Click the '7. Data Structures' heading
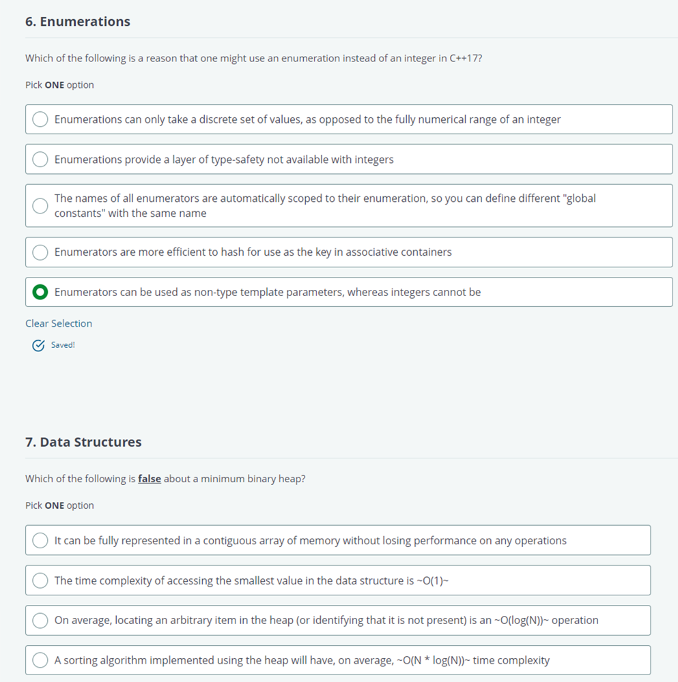The height and width of the screenshot is (682, 678). click(x=83, y=443)
